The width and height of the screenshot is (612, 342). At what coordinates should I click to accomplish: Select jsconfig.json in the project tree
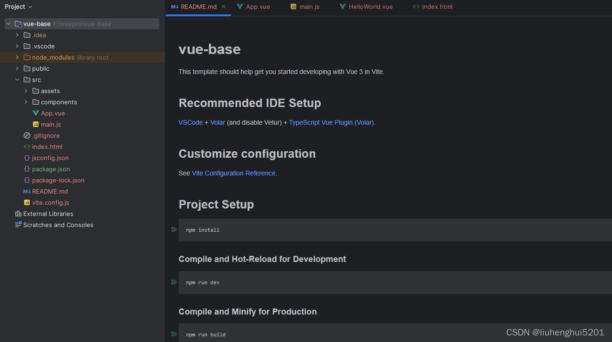tap(50, 158)
